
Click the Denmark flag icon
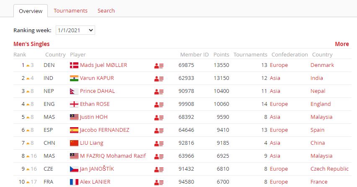pyautogui.click(x=74, y=65)
